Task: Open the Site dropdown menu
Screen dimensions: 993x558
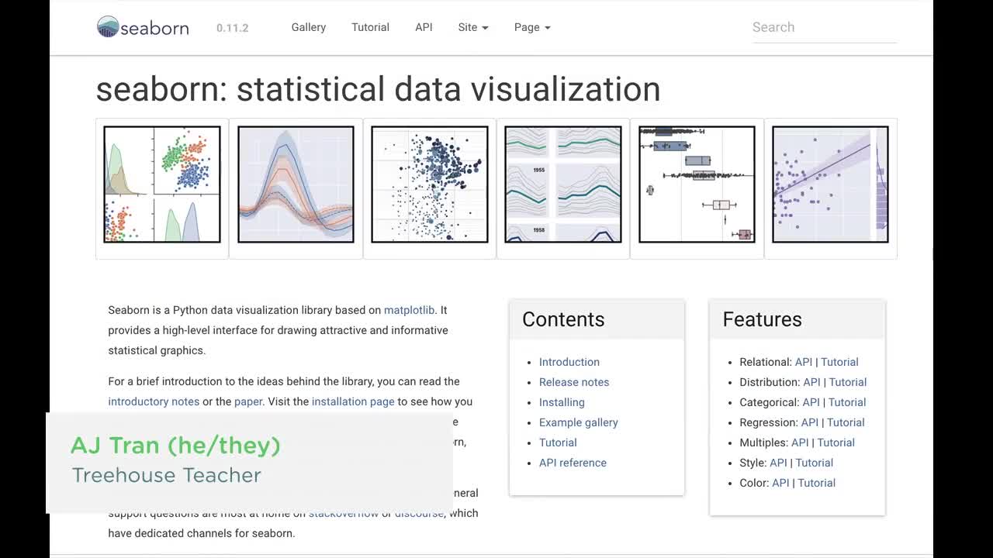Action: (472, 27)
